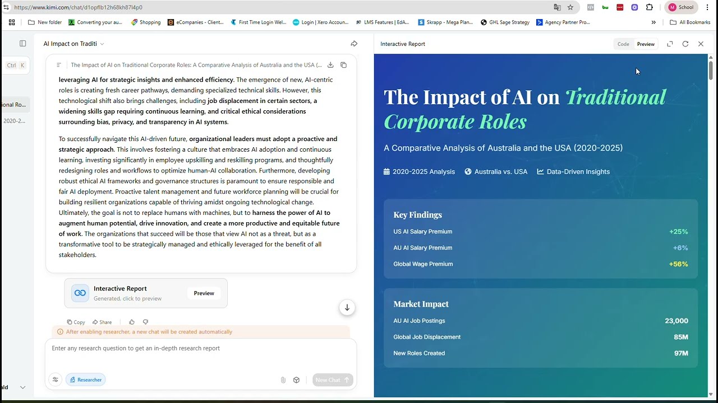
Task: Open the cube tools icon in the input box
Action: [297, 379]
